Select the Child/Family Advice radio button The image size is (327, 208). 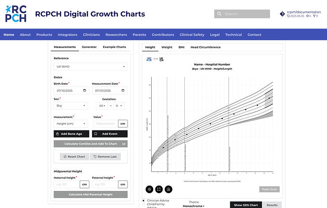click(144, 204)
